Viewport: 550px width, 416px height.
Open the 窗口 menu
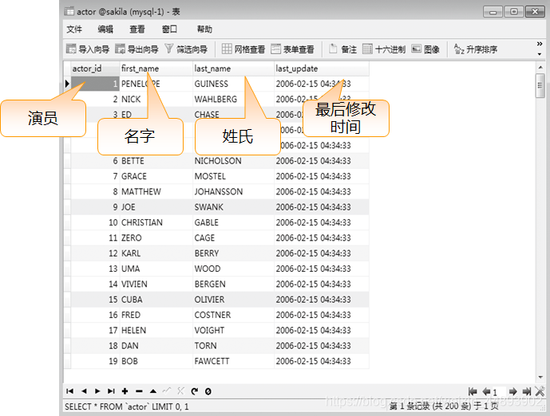point(169,29)
